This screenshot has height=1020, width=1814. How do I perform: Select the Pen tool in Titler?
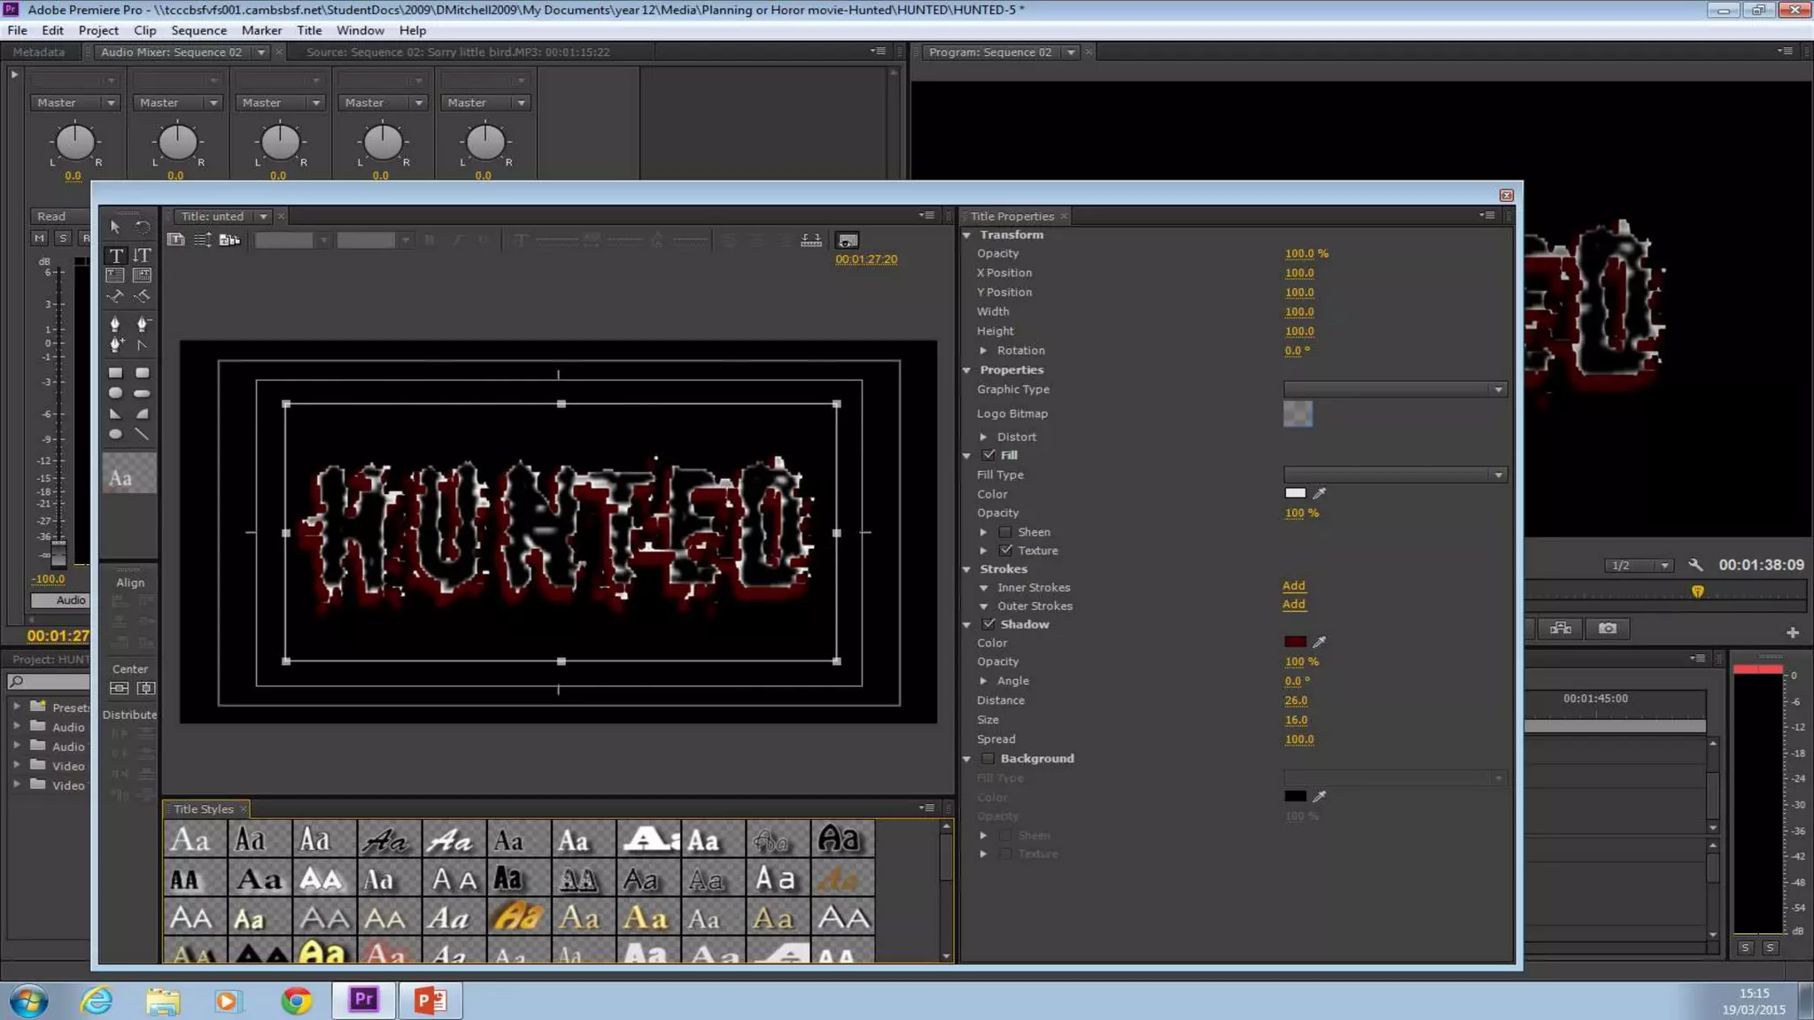pyautogui.click(x=115, y=324)
